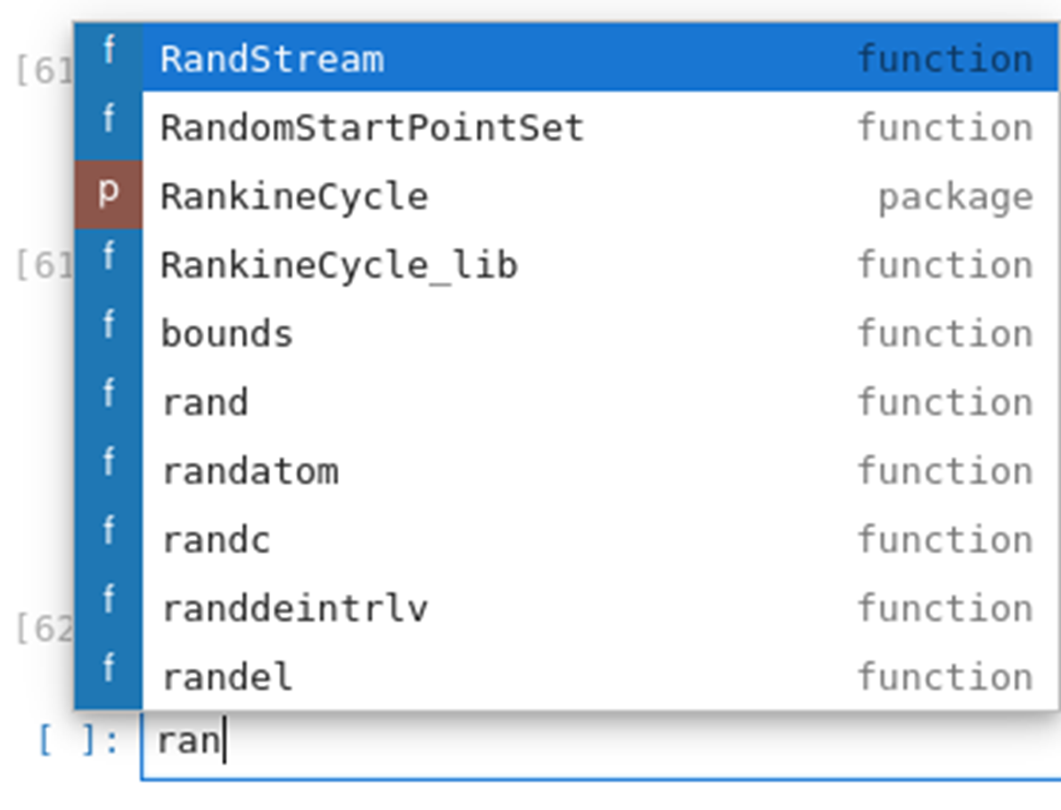
Task: Choose the bounds function suggestion
Action: pyautogui.click(x=226, y=334)
